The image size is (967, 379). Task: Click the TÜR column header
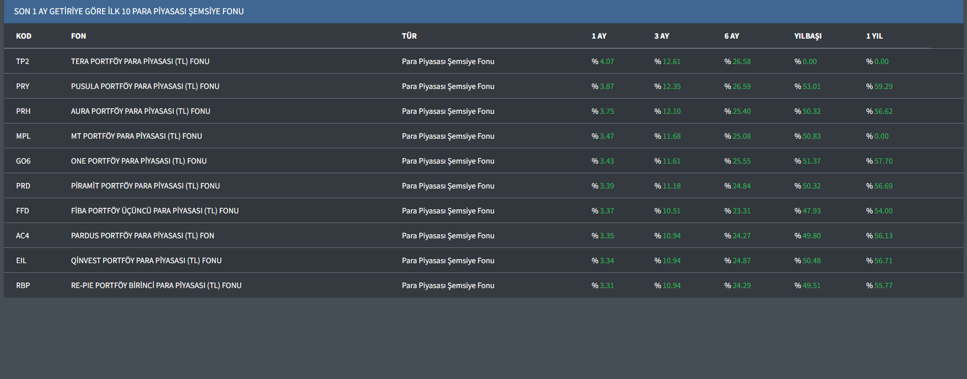tap(409, 36)
